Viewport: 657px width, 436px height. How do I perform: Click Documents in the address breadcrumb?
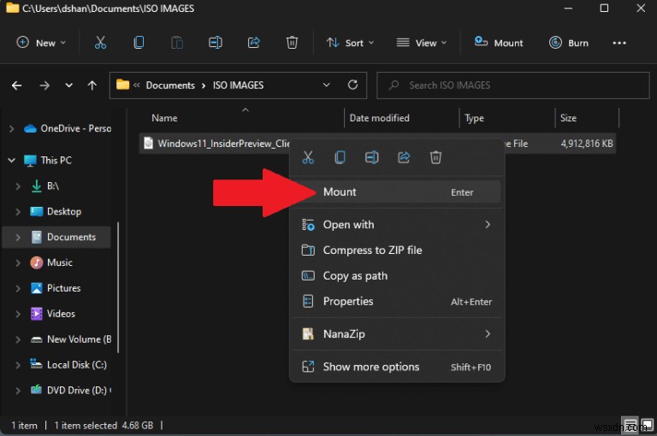[170, 85]
